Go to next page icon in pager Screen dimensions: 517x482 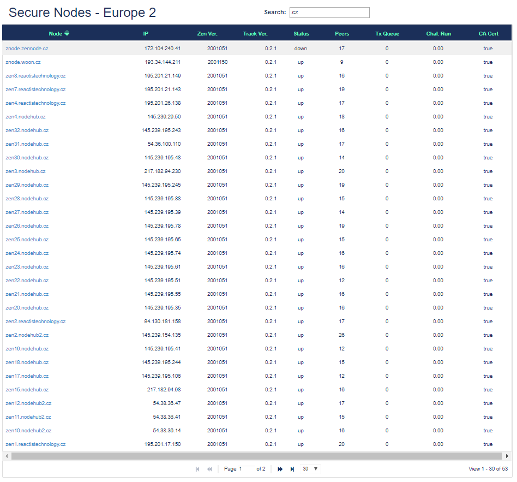(280, 469)
